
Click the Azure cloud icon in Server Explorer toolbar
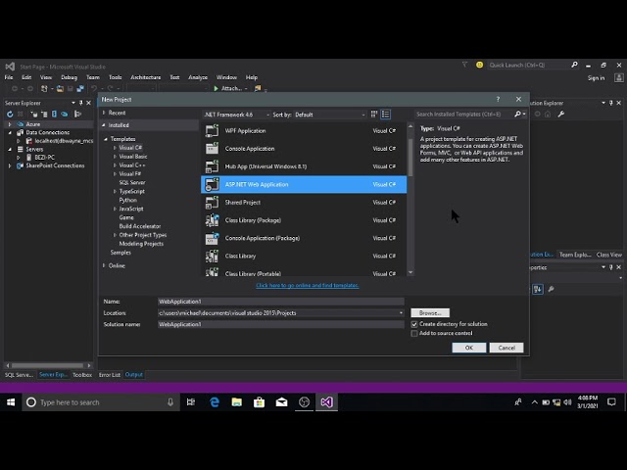pos(65,115)
